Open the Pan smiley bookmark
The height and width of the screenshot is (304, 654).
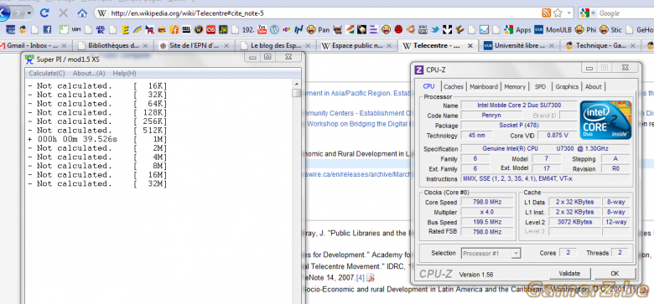click(x=318, y=29)
